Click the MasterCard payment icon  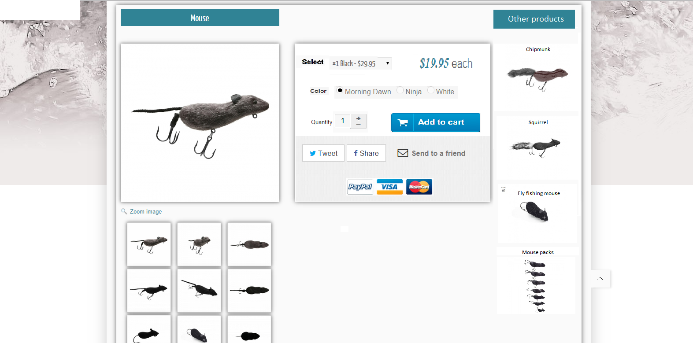coord(419,187)
